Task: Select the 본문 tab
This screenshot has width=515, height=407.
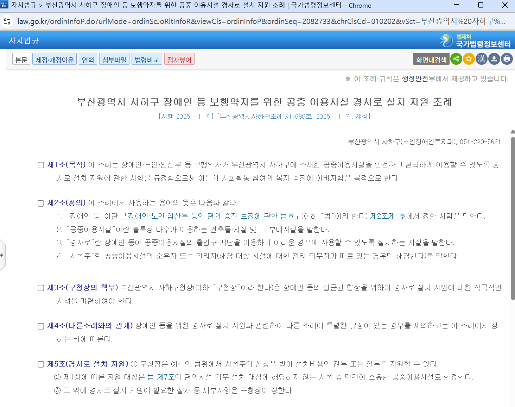Action: [21, 59]
